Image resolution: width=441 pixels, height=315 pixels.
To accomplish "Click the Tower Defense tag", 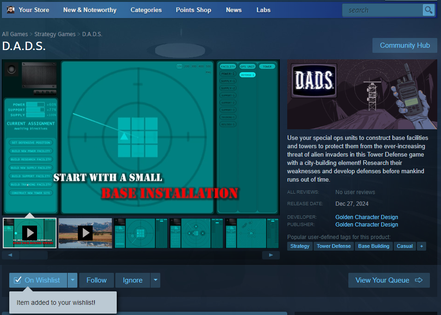I will pyautogui.click(x=334, y=246).
